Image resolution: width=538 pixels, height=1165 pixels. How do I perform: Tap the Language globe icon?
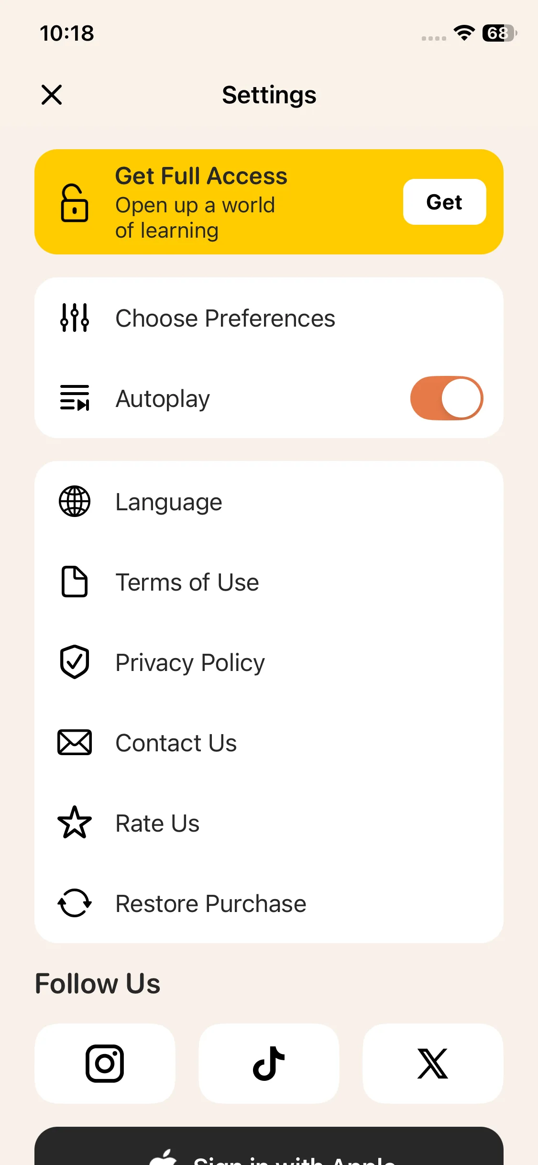75,501
